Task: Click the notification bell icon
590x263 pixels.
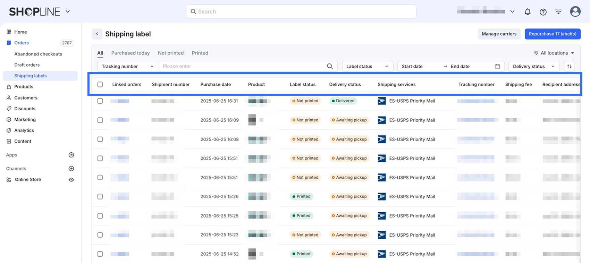Action: 528,12
